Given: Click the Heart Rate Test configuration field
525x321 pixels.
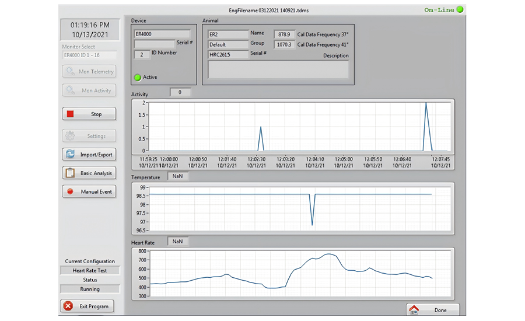Looking at the screenshot, I should point(90,270).
